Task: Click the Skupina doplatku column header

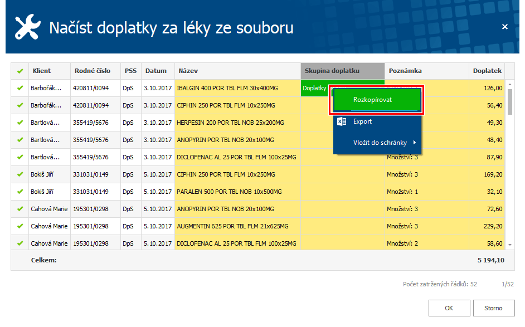Action: pos(343,71)
